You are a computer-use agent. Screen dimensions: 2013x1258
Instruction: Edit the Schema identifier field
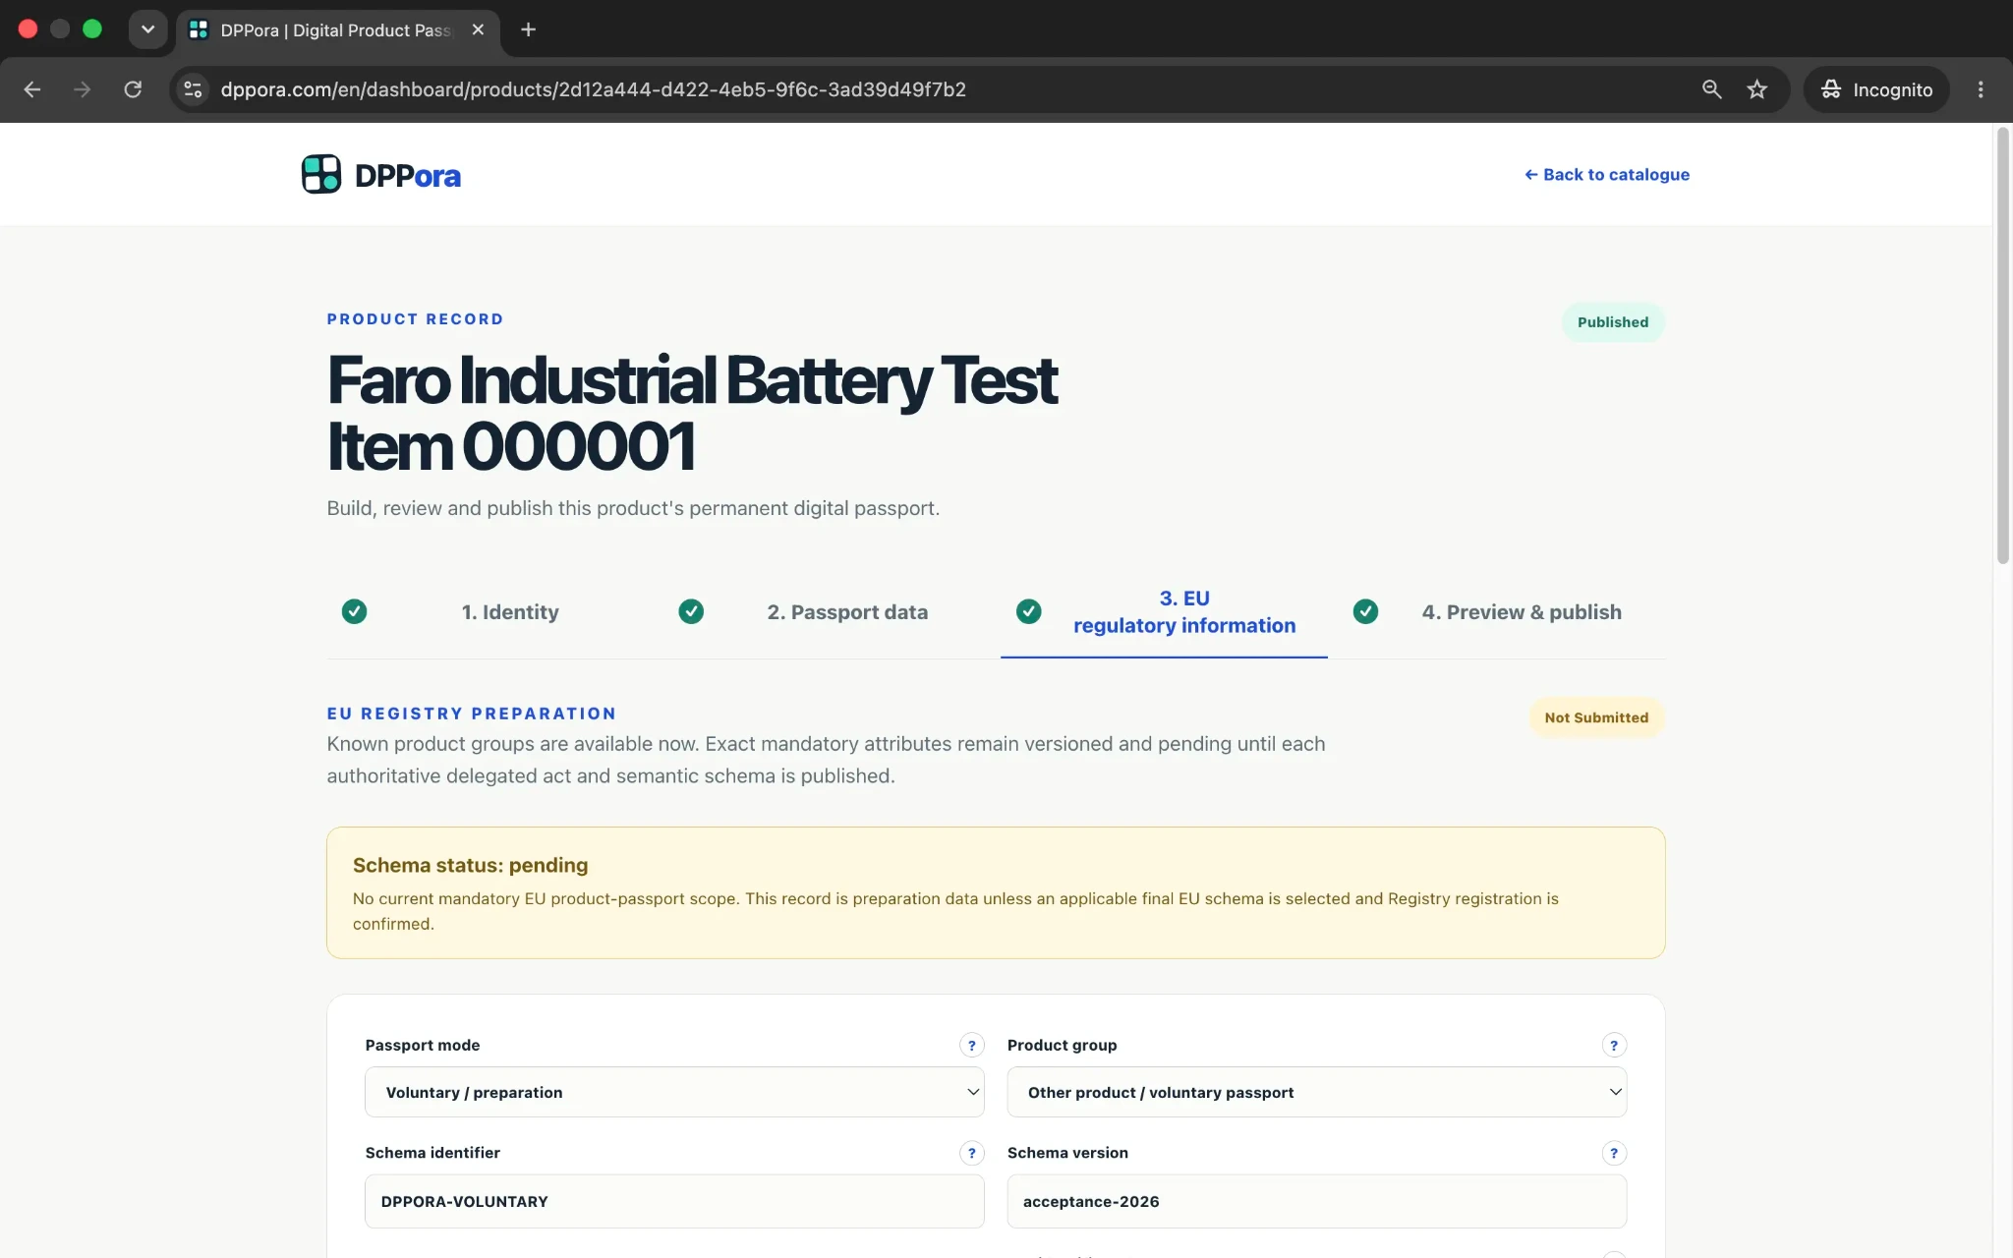674,1201
